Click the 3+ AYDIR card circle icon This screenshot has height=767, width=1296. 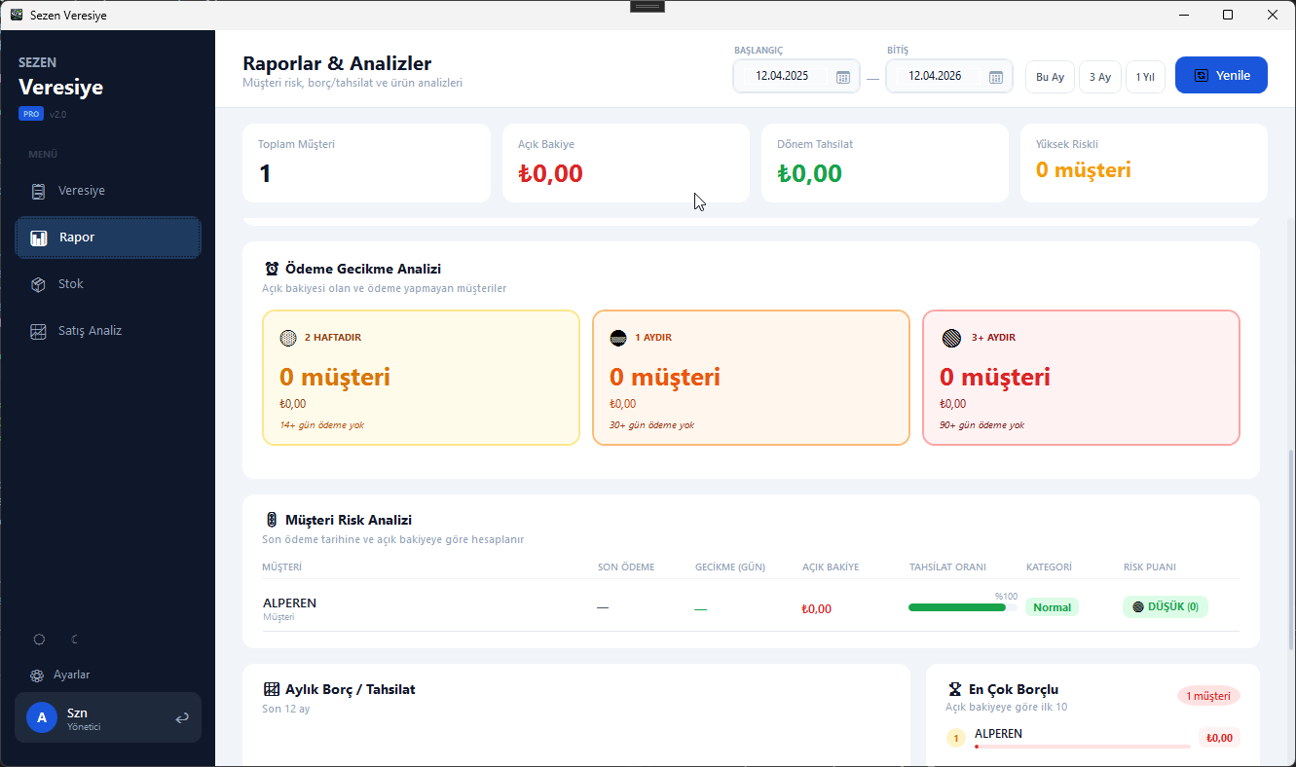pos(951,338)
